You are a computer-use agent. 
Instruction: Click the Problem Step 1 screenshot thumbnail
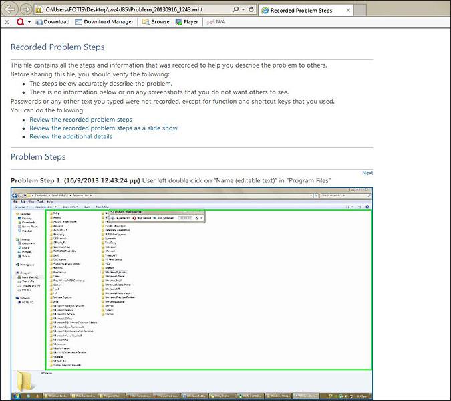(192, 291)
